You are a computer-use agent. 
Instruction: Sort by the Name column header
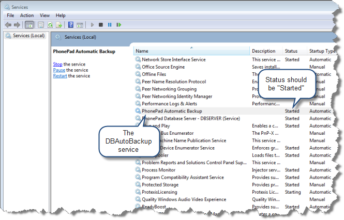pyautogui.click(x=191, y=51)
